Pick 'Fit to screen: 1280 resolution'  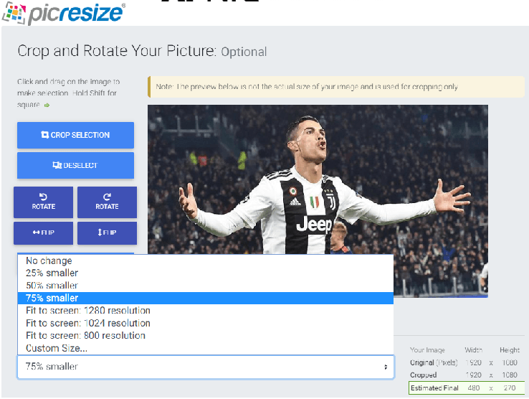(206, 311)
